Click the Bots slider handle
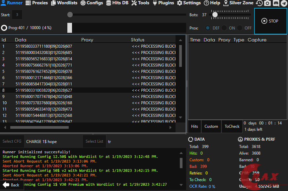Viewport: 288px width, 191px height. click(215, 15)
